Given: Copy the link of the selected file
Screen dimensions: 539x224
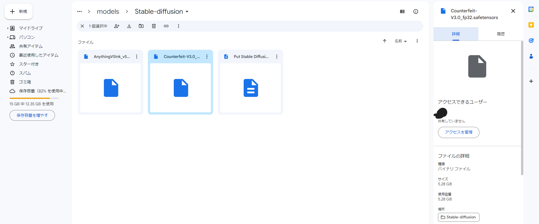Looking at the screenshot, I should 166,26.
